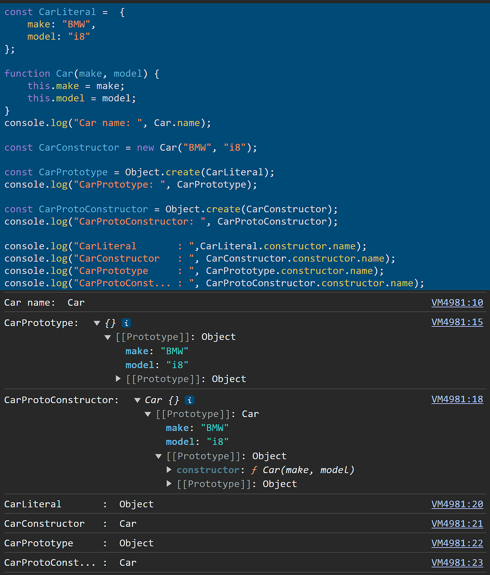Select make: "BMW" under CarProtoConstructor output

(197, 428)
